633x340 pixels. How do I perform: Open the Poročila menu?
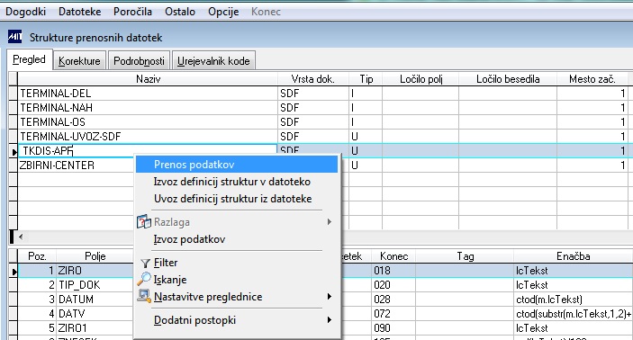(x=132, y=12)
